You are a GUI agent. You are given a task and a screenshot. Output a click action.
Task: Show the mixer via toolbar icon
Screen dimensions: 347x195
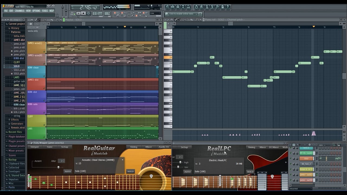[x=188, y=7]
